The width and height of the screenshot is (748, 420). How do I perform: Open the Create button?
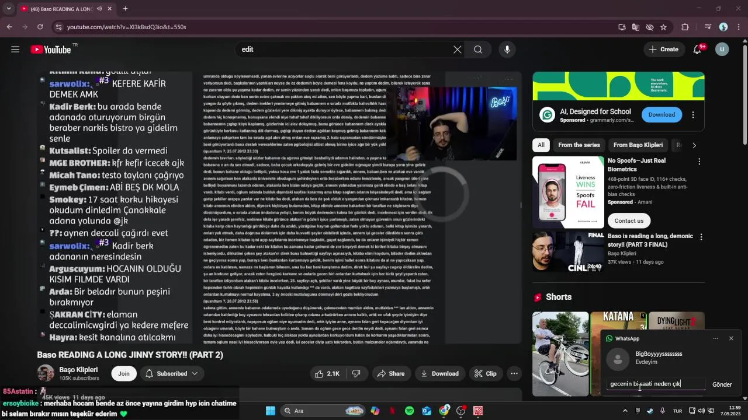coord(663,50)
